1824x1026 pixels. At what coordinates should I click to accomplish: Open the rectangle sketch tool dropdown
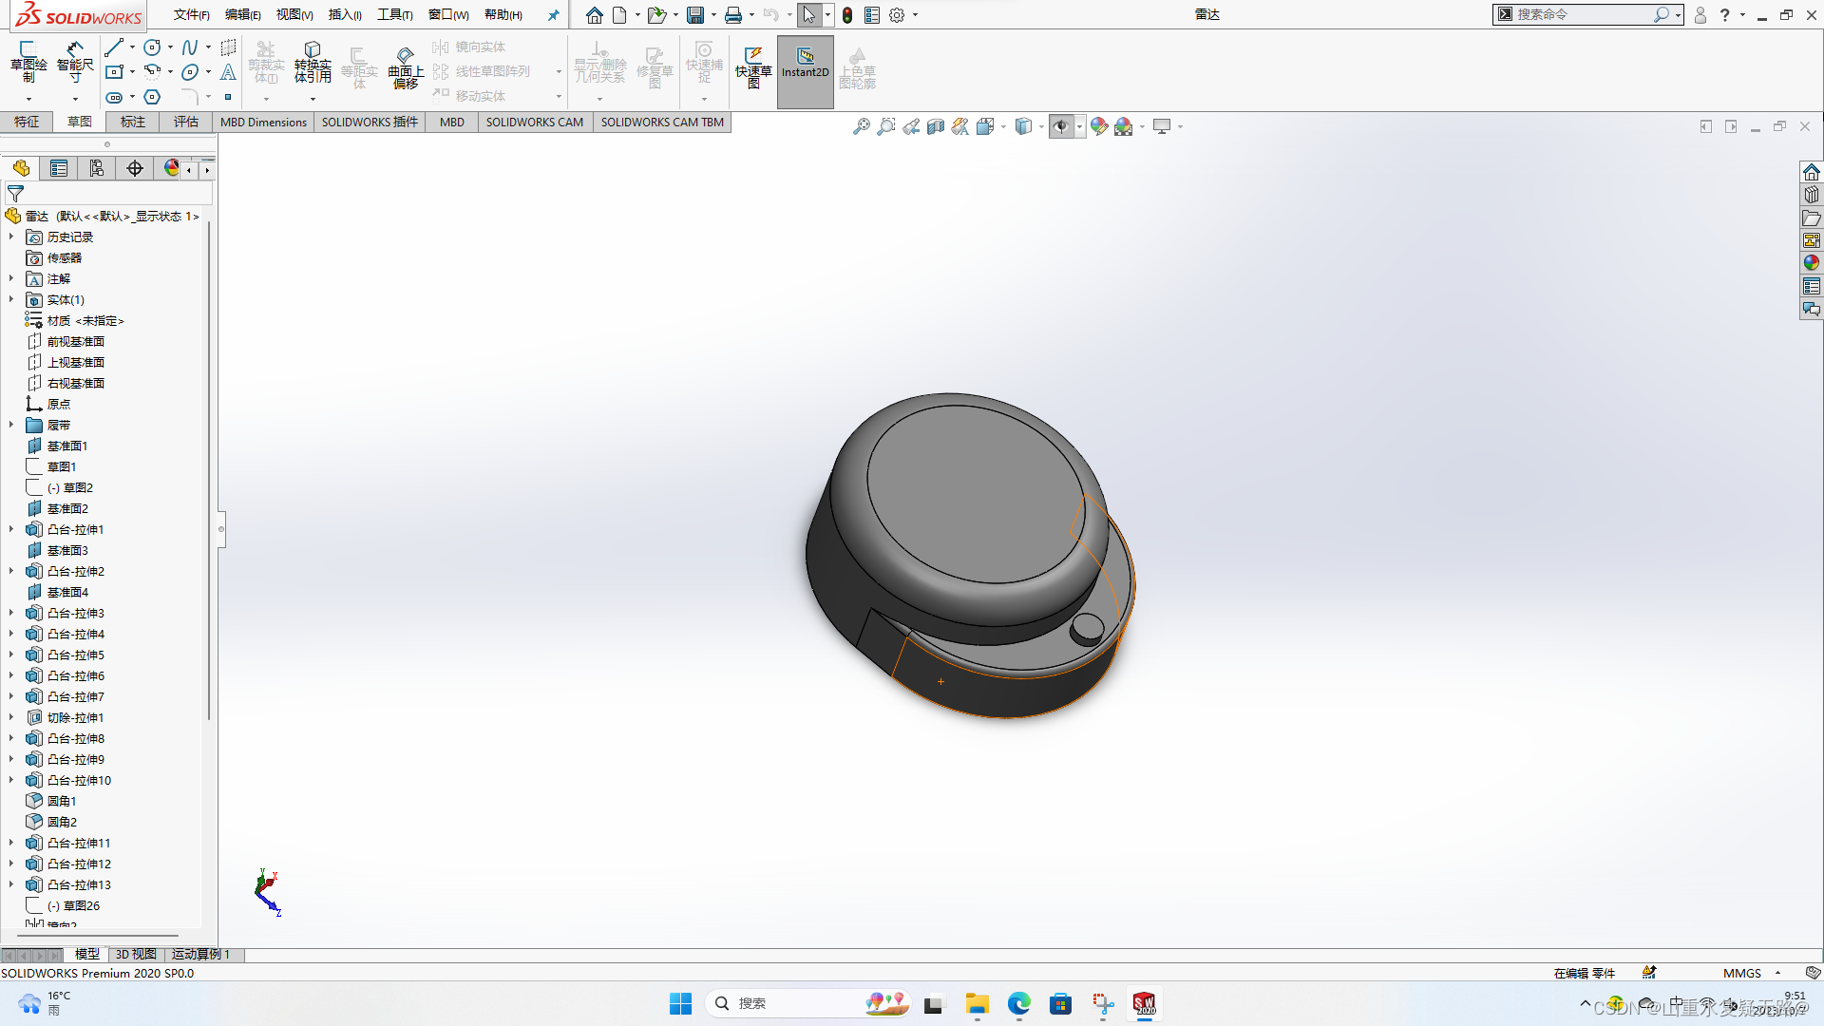click(x=130, y=71)
